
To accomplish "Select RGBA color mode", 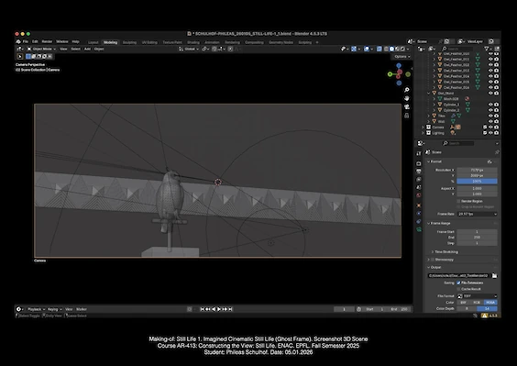I will (490, 303).
